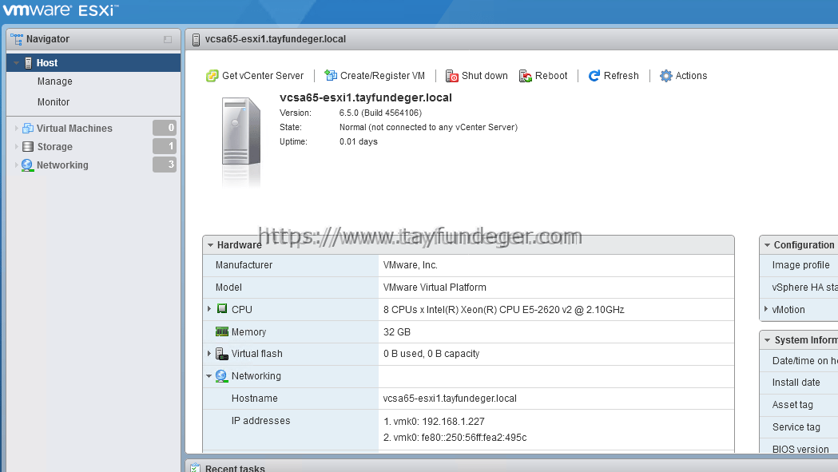
Task: Open Networking in Navigator
Action: coord(62,165)
